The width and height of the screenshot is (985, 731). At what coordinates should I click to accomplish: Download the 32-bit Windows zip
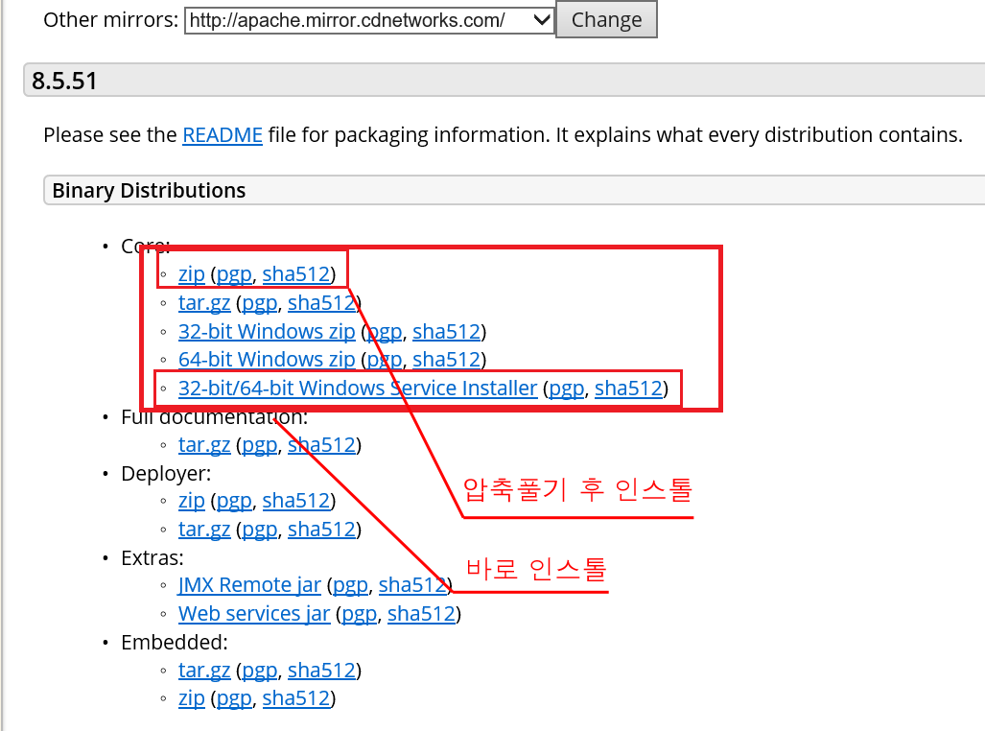coord(267,331)
